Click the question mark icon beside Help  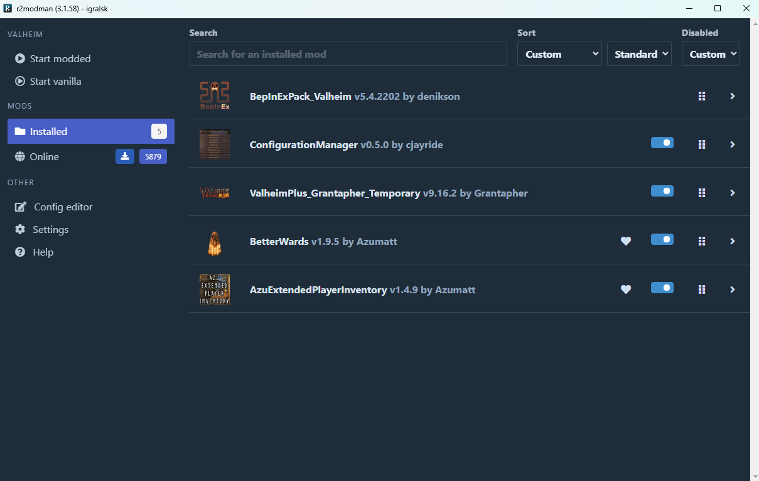pyautogui.click(x=20, y=252)
